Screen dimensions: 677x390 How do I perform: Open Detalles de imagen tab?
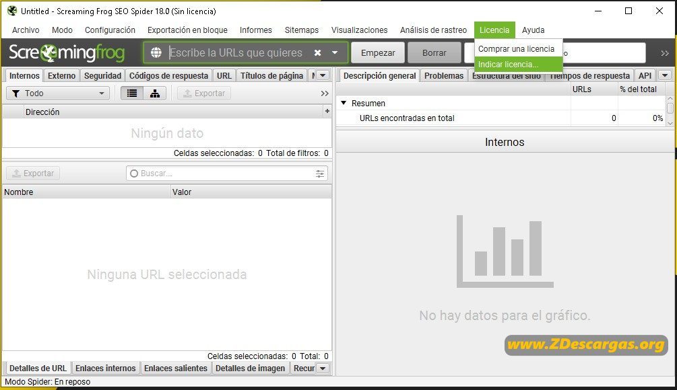[250, 368]
